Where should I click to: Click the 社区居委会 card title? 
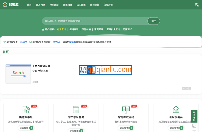coord(176,117)
